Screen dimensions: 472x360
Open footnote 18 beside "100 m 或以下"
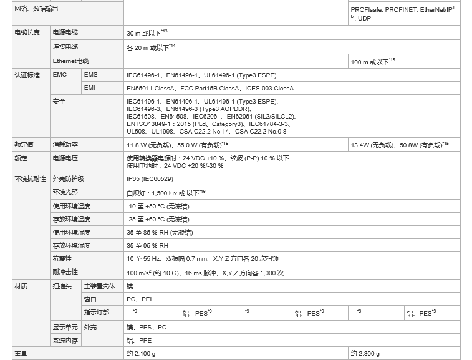coord(392,59)
